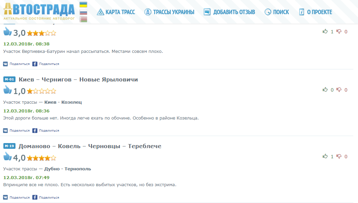Image resolution: width=358 pixels, height=203 pixels.
Task: Select the Ukrainian flag language icon
Action: [x=83, y=5]
